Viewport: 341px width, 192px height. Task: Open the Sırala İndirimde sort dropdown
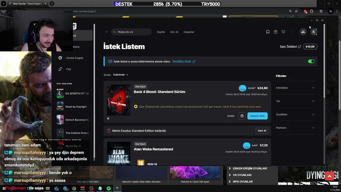[121, 75]
